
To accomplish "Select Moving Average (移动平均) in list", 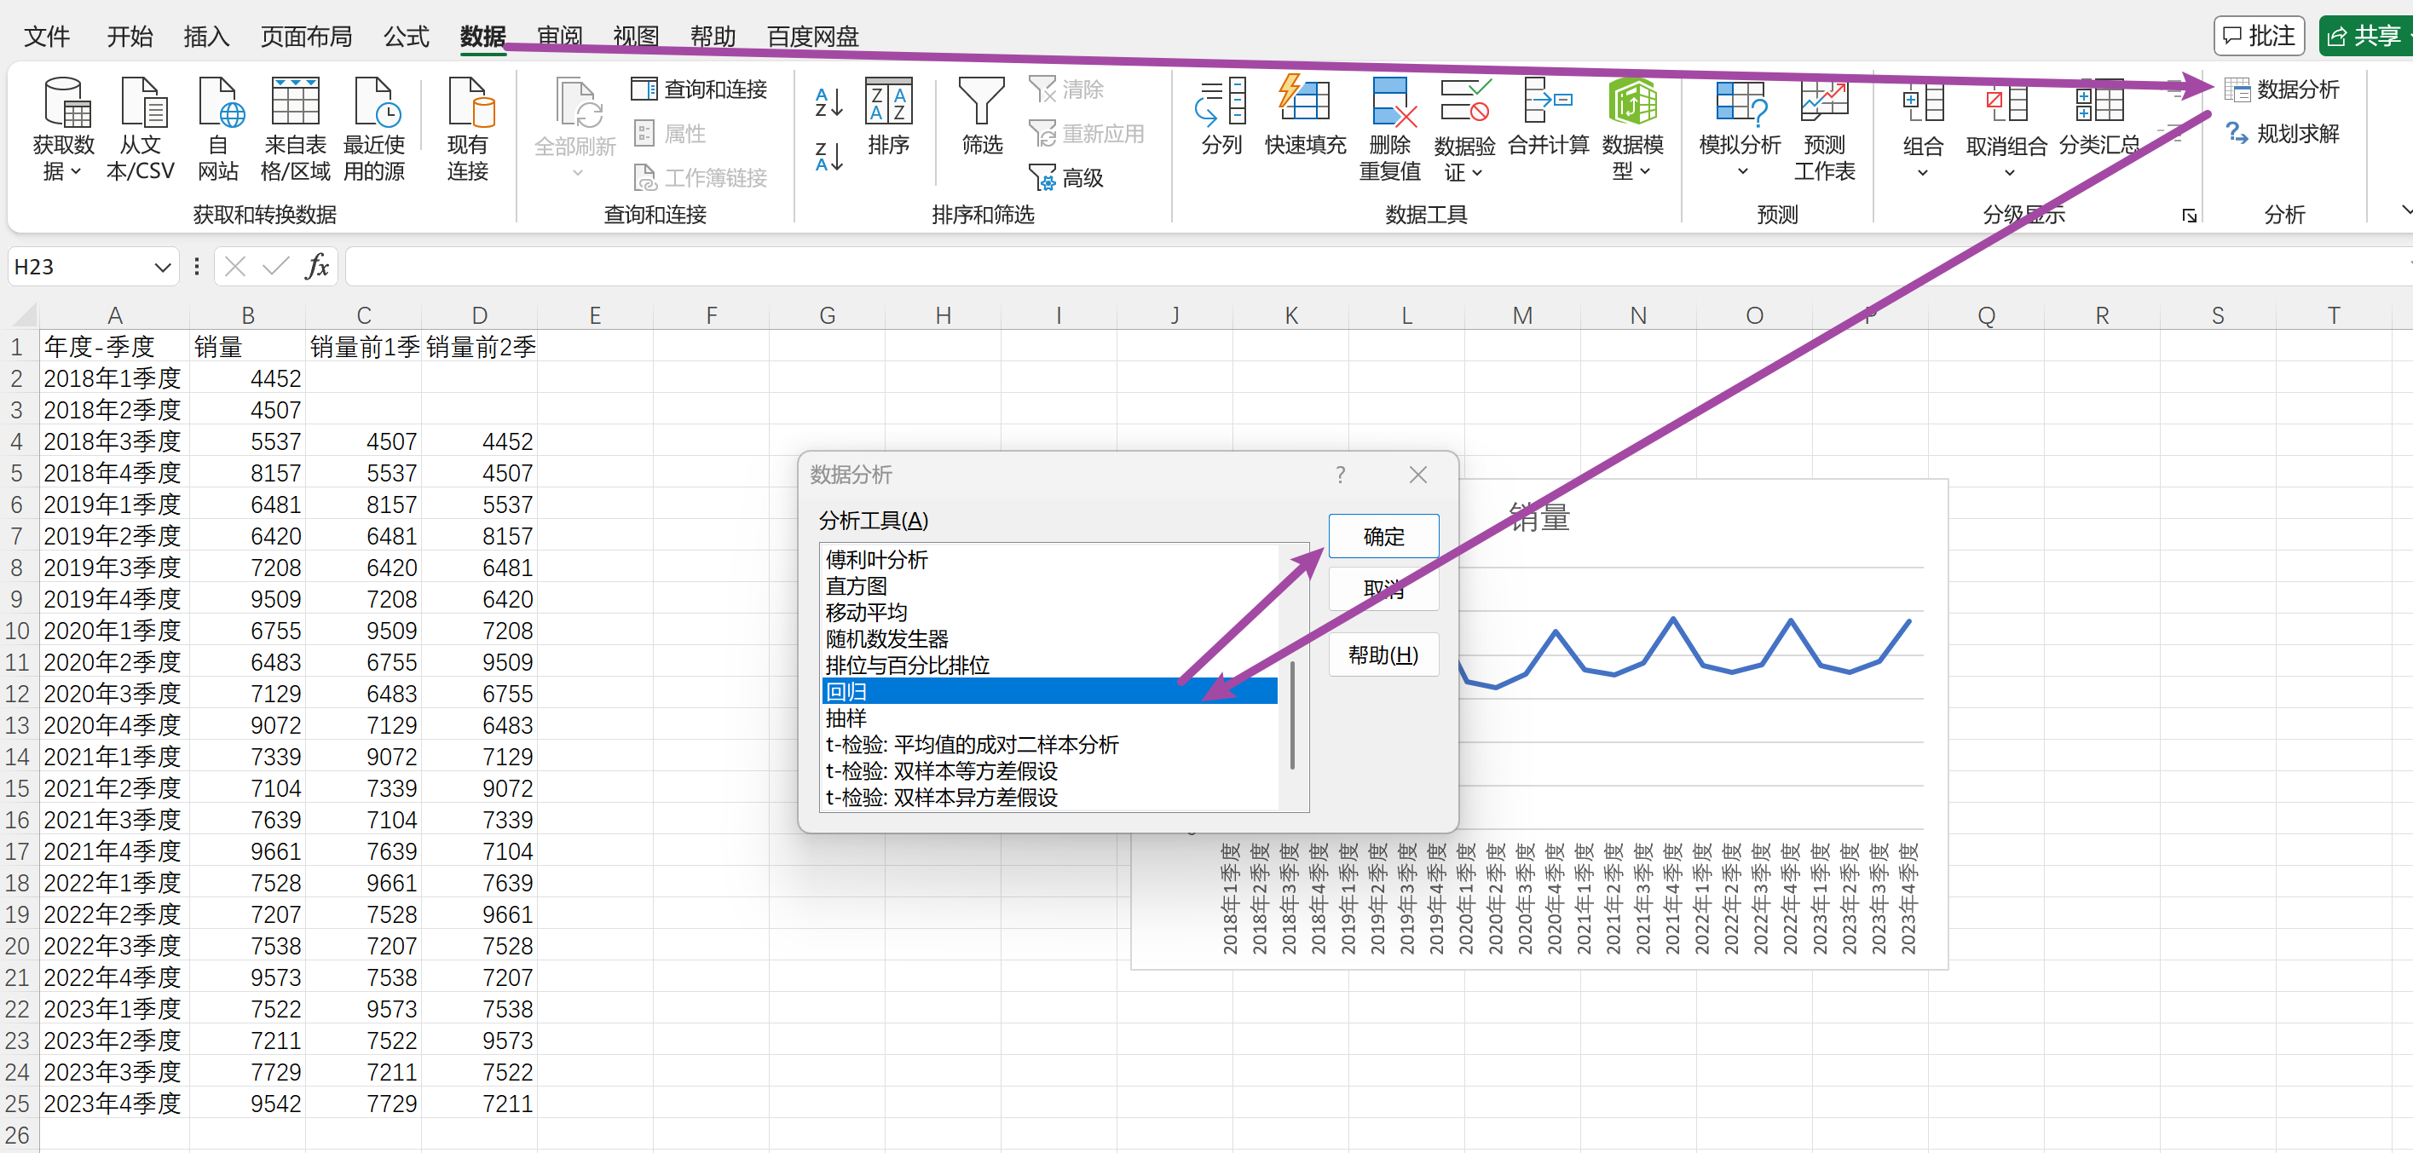I will pos(865,613).
